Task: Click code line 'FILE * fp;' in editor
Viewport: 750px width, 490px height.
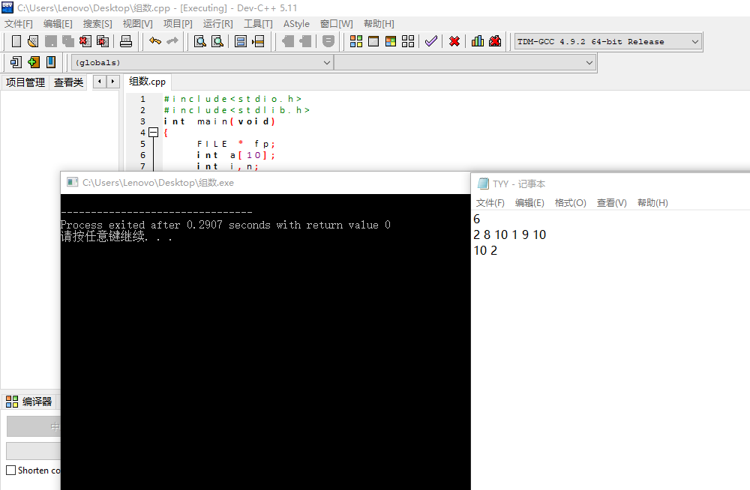Action: (235, 144)
